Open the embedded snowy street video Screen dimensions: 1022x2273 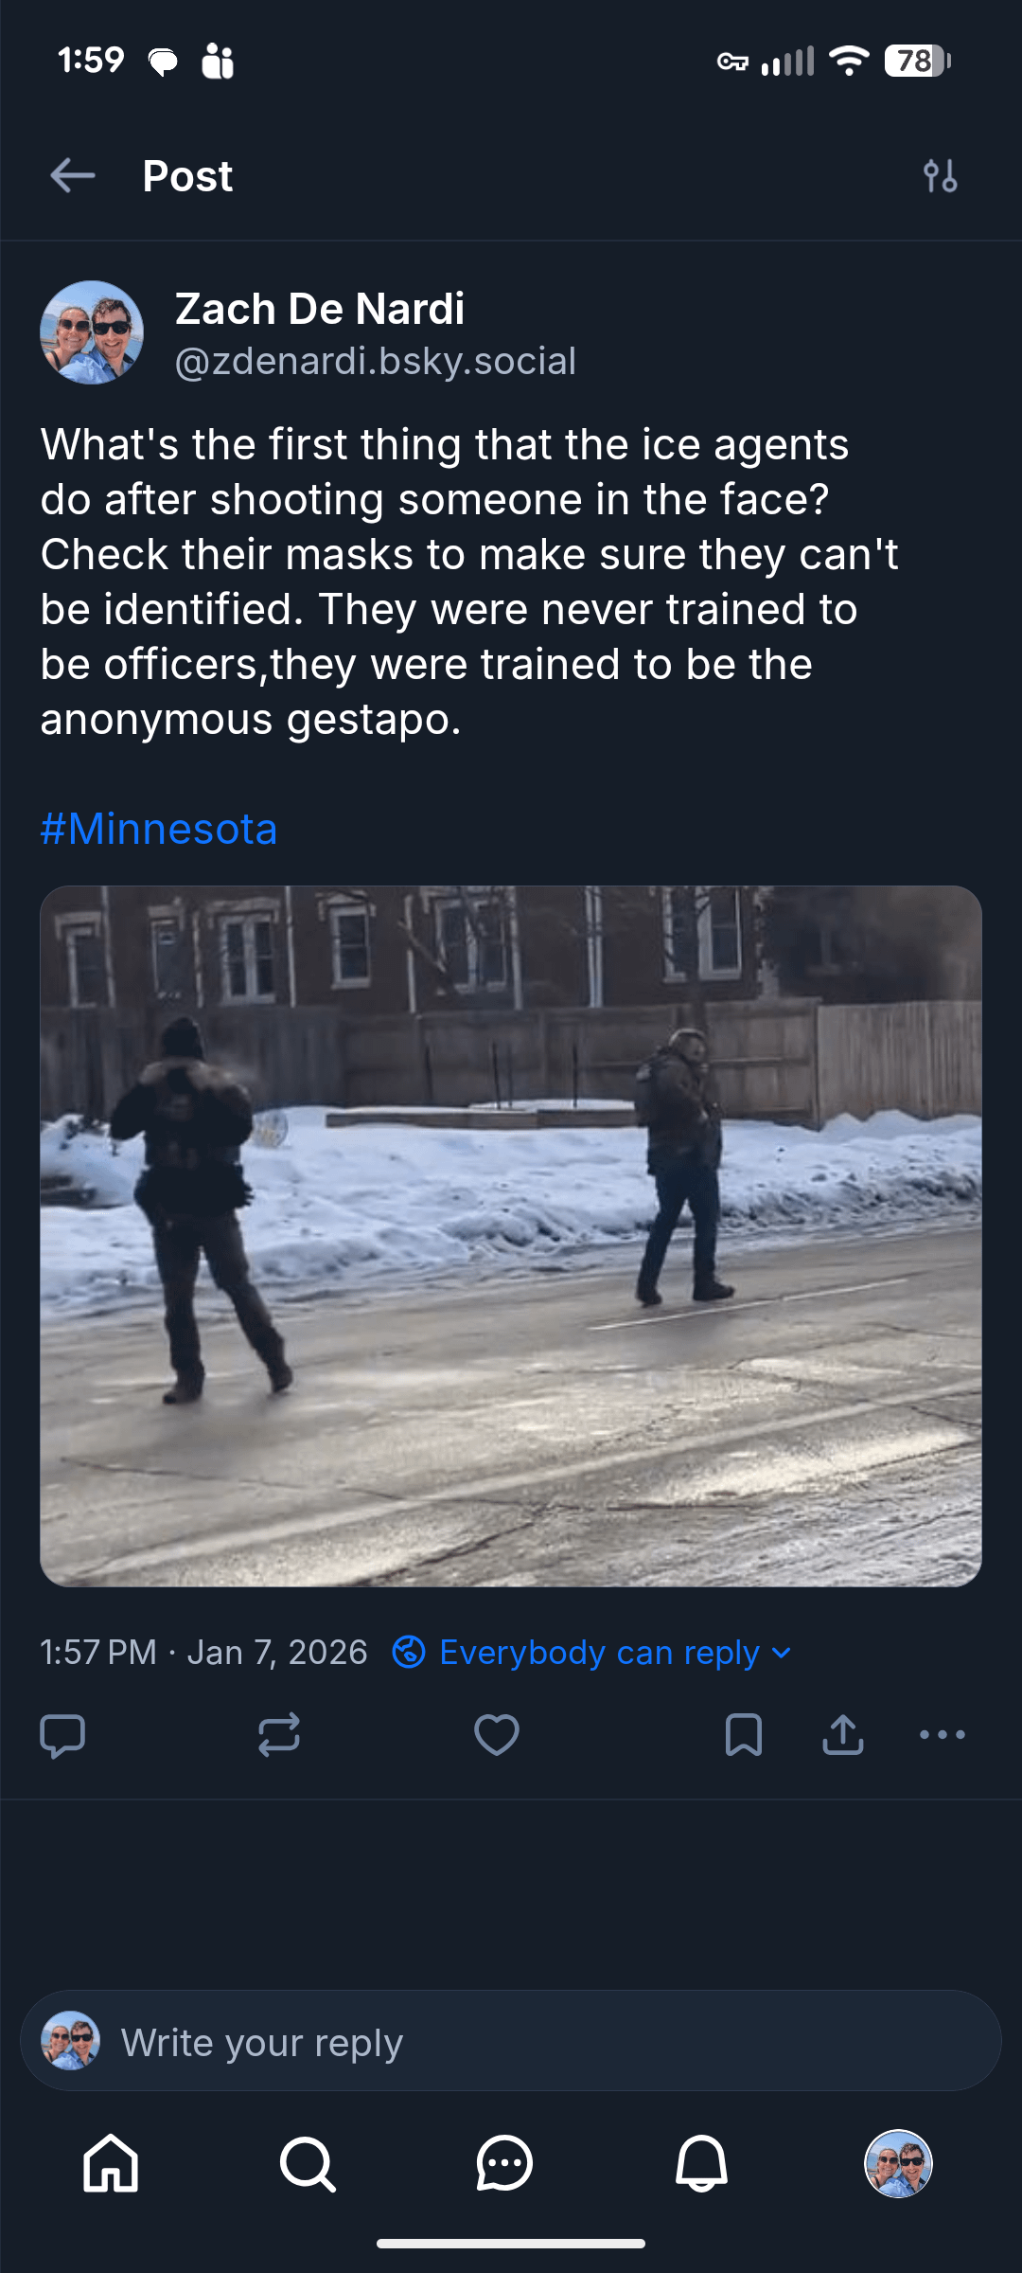pos(511,1236)
